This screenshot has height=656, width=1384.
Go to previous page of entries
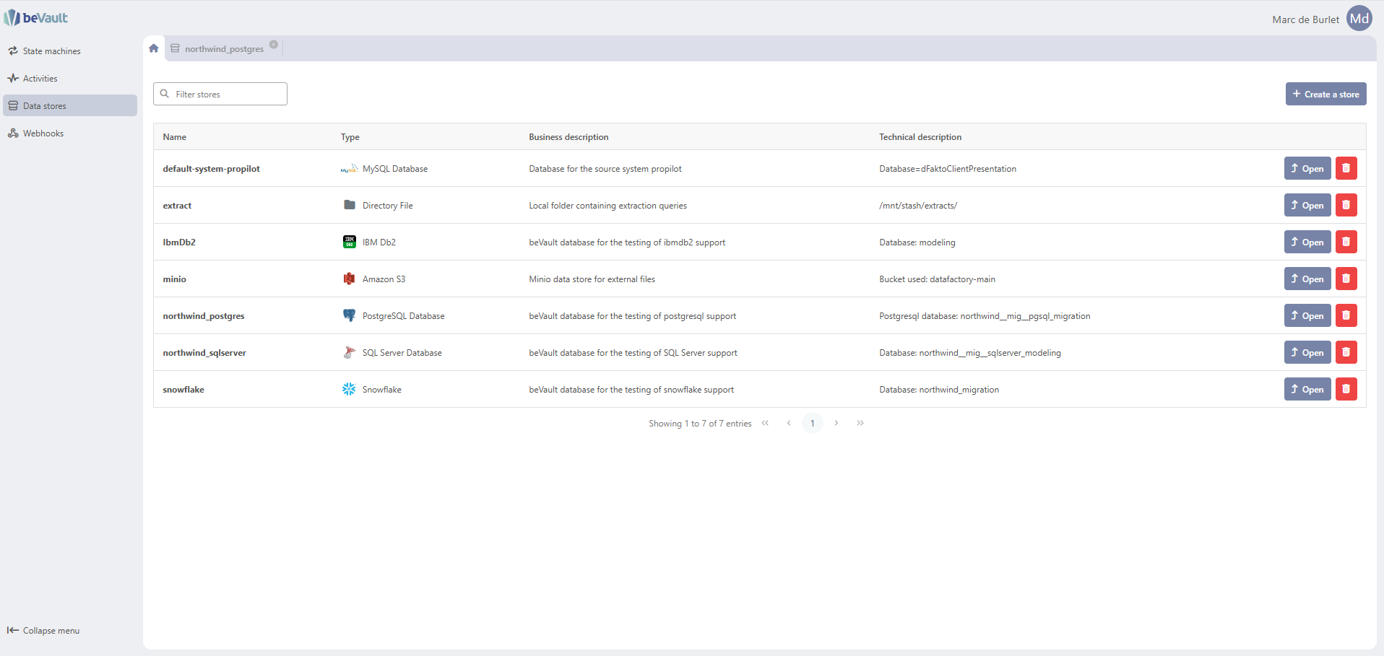[x=789, y=423]
